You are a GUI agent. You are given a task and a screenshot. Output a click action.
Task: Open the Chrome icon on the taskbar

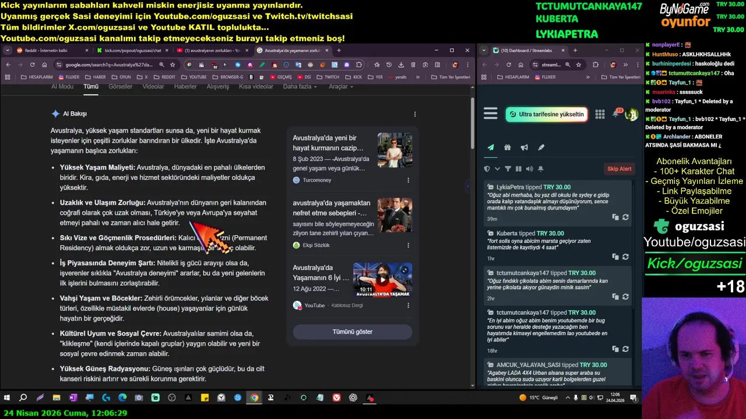click(x=254, y=398)
